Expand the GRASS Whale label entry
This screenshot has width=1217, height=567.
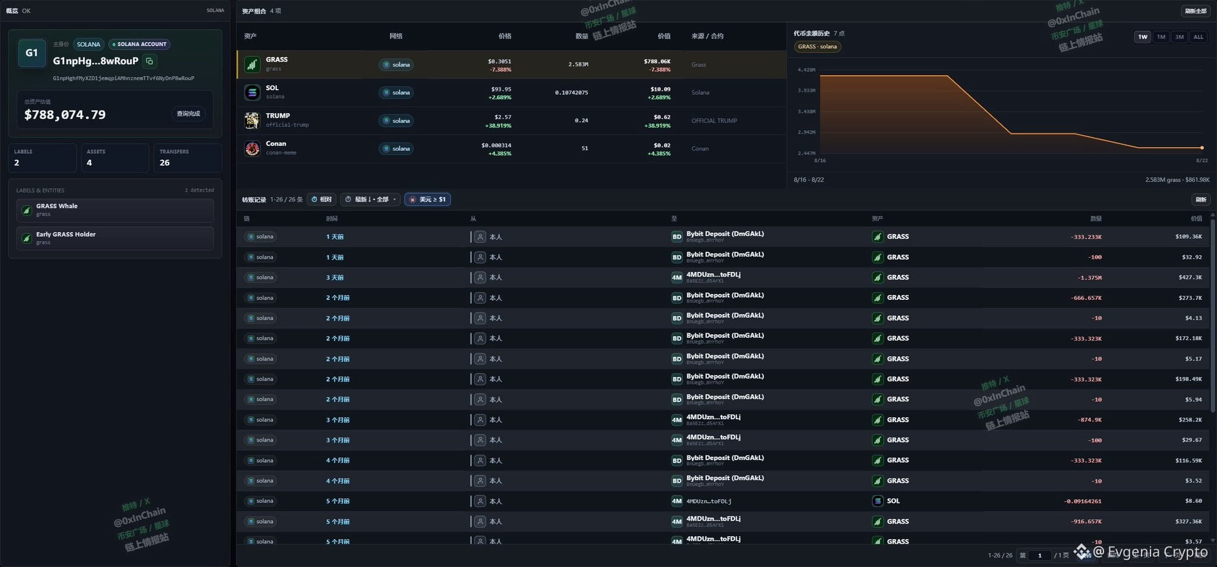pyautogui.click(x=115, y=210)
